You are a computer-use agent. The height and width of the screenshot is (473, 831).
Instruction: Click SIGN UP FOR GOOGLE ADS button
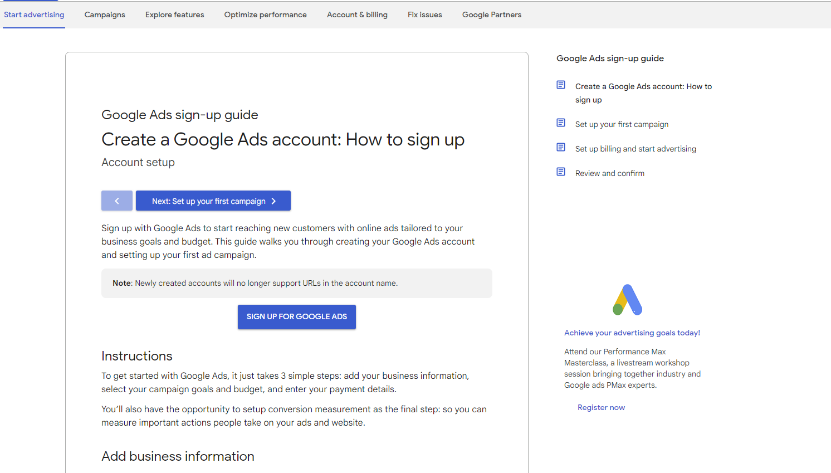pos(297,316)
